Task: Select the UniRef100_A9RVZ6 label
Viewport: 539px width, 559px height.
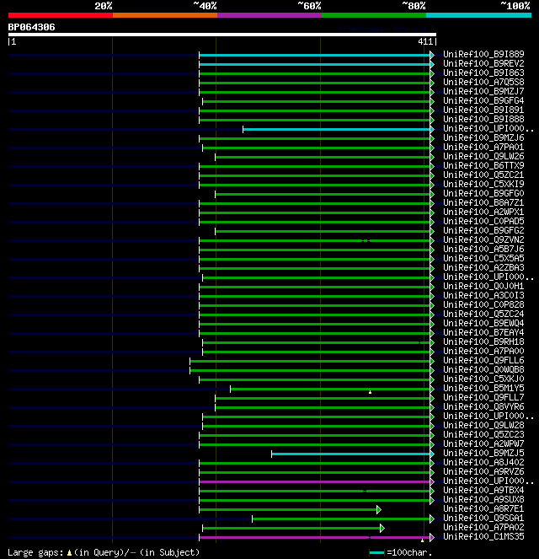Action: pos(483,471)
